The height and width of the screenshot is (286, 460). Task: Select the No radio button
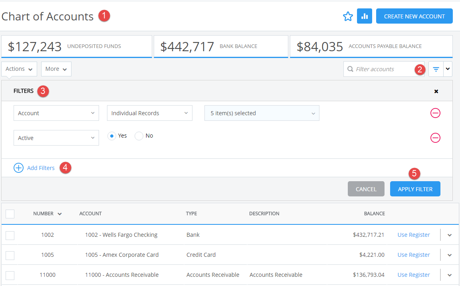pos(139,136)
